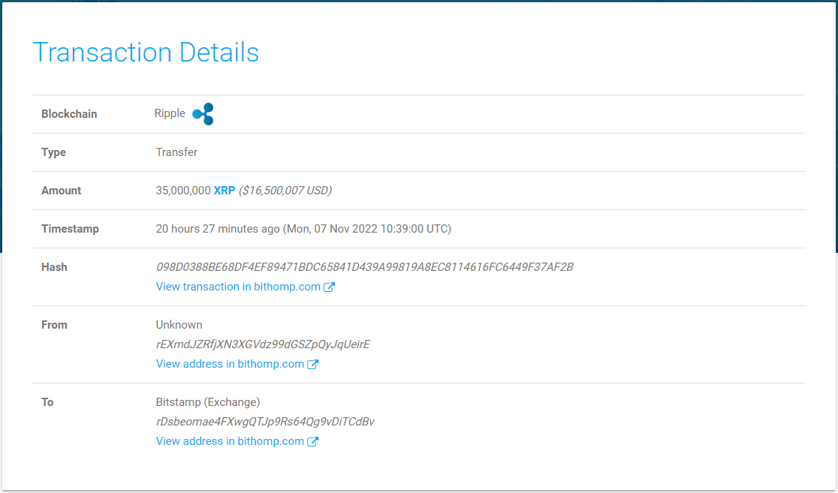Image resolution: width=838 pixels, height=493 pixels.
Task: Click the Bitstamp (Exchange) label
Action: [x=208, y=402]
